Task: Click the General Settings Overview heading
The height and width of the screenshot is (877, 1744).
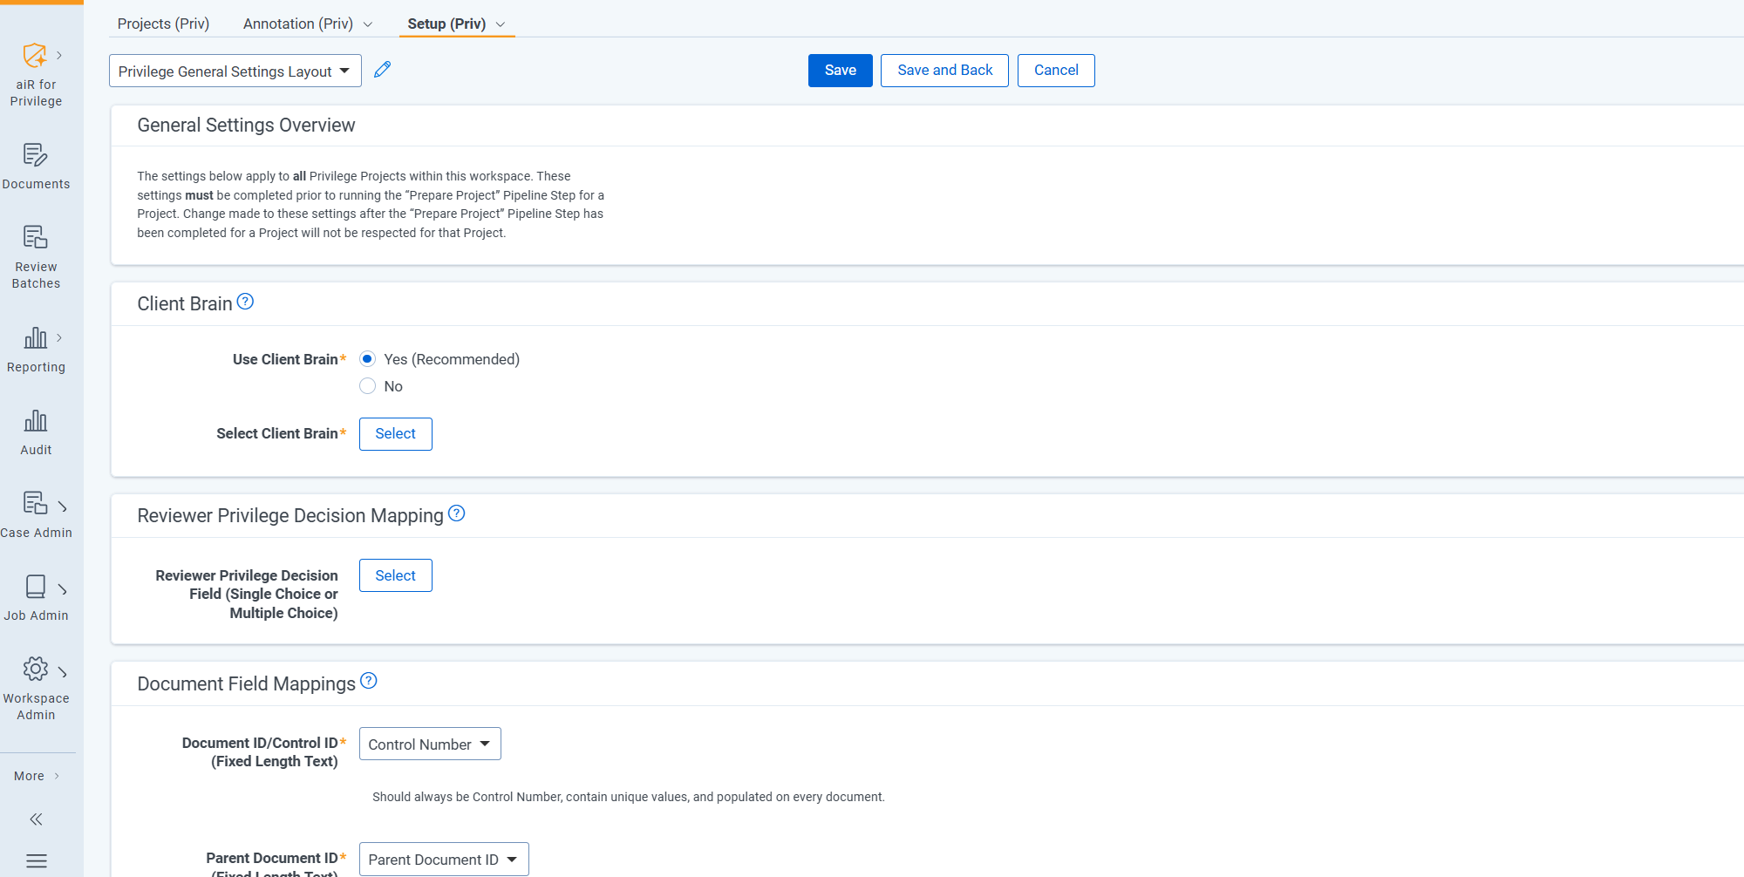Action: [x=246, y=126]
